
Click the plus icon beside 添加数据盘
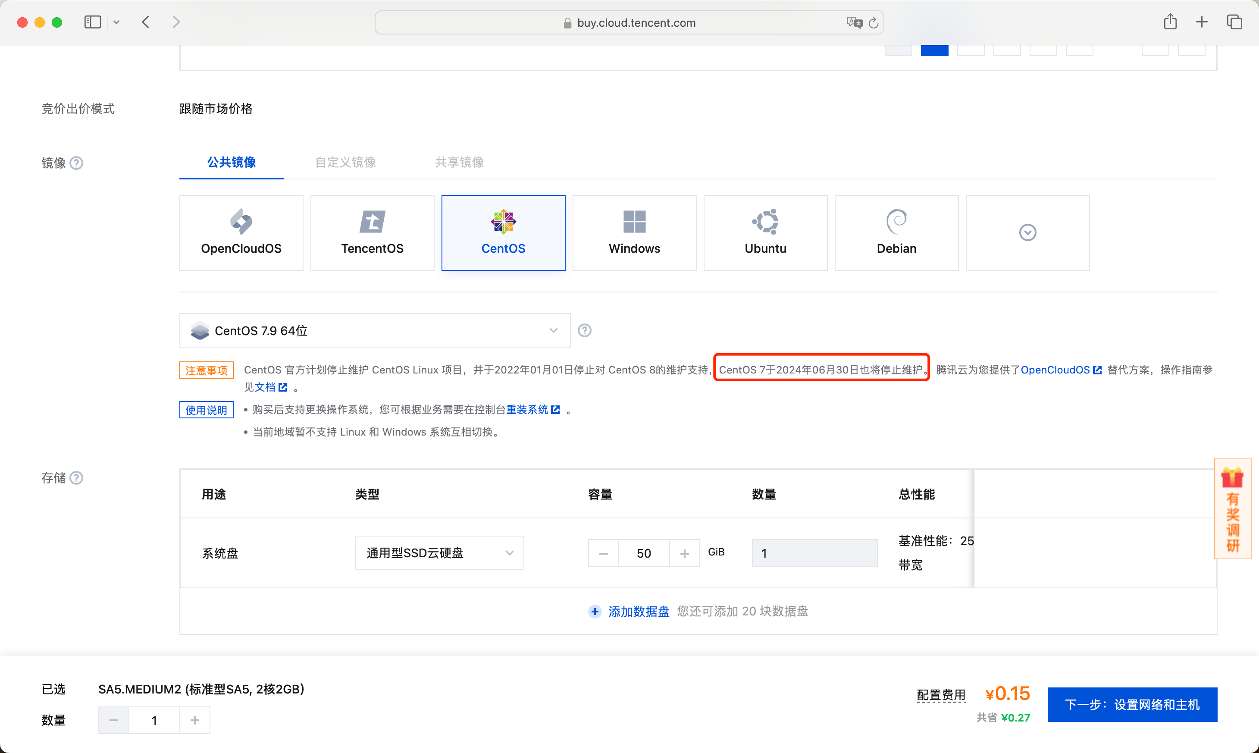(595, 612)
